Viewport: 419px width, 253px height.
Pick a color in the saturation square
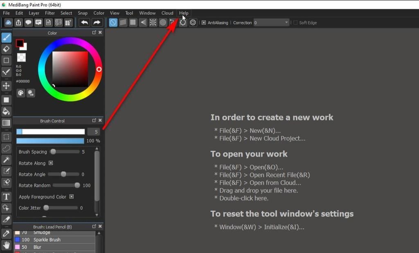coord(70,69)
